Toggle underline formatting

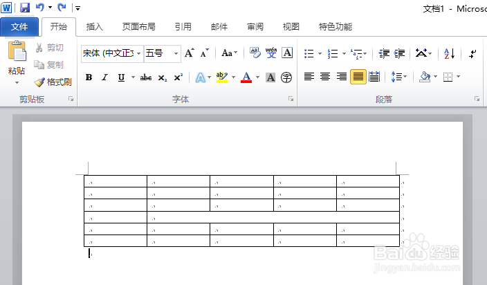(x=122, y=77)
